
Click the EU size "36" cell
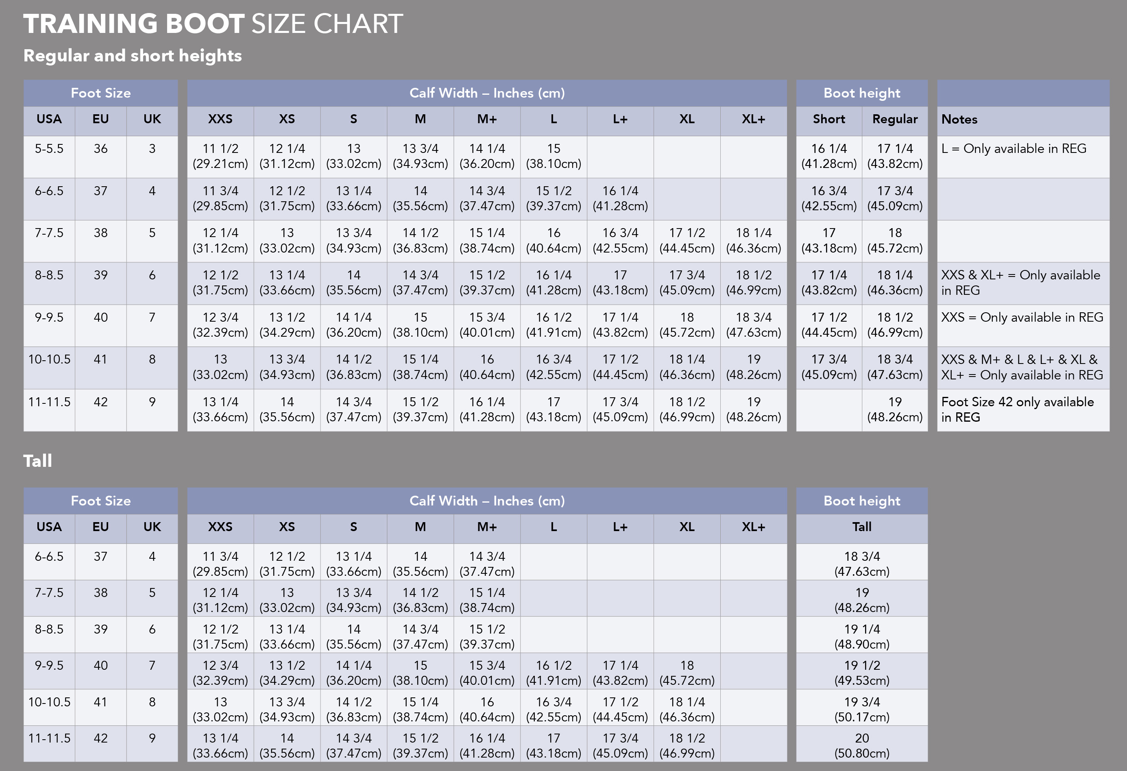(100, 149)
